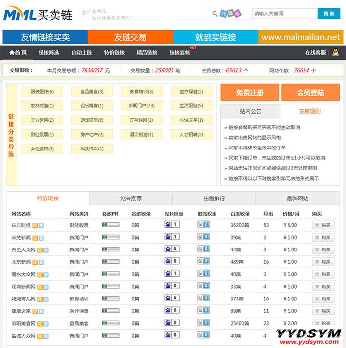The height and width of the screenshot is (348, 346).
Task: Click the 友链交易 orange banner
Action: point(130,37)
